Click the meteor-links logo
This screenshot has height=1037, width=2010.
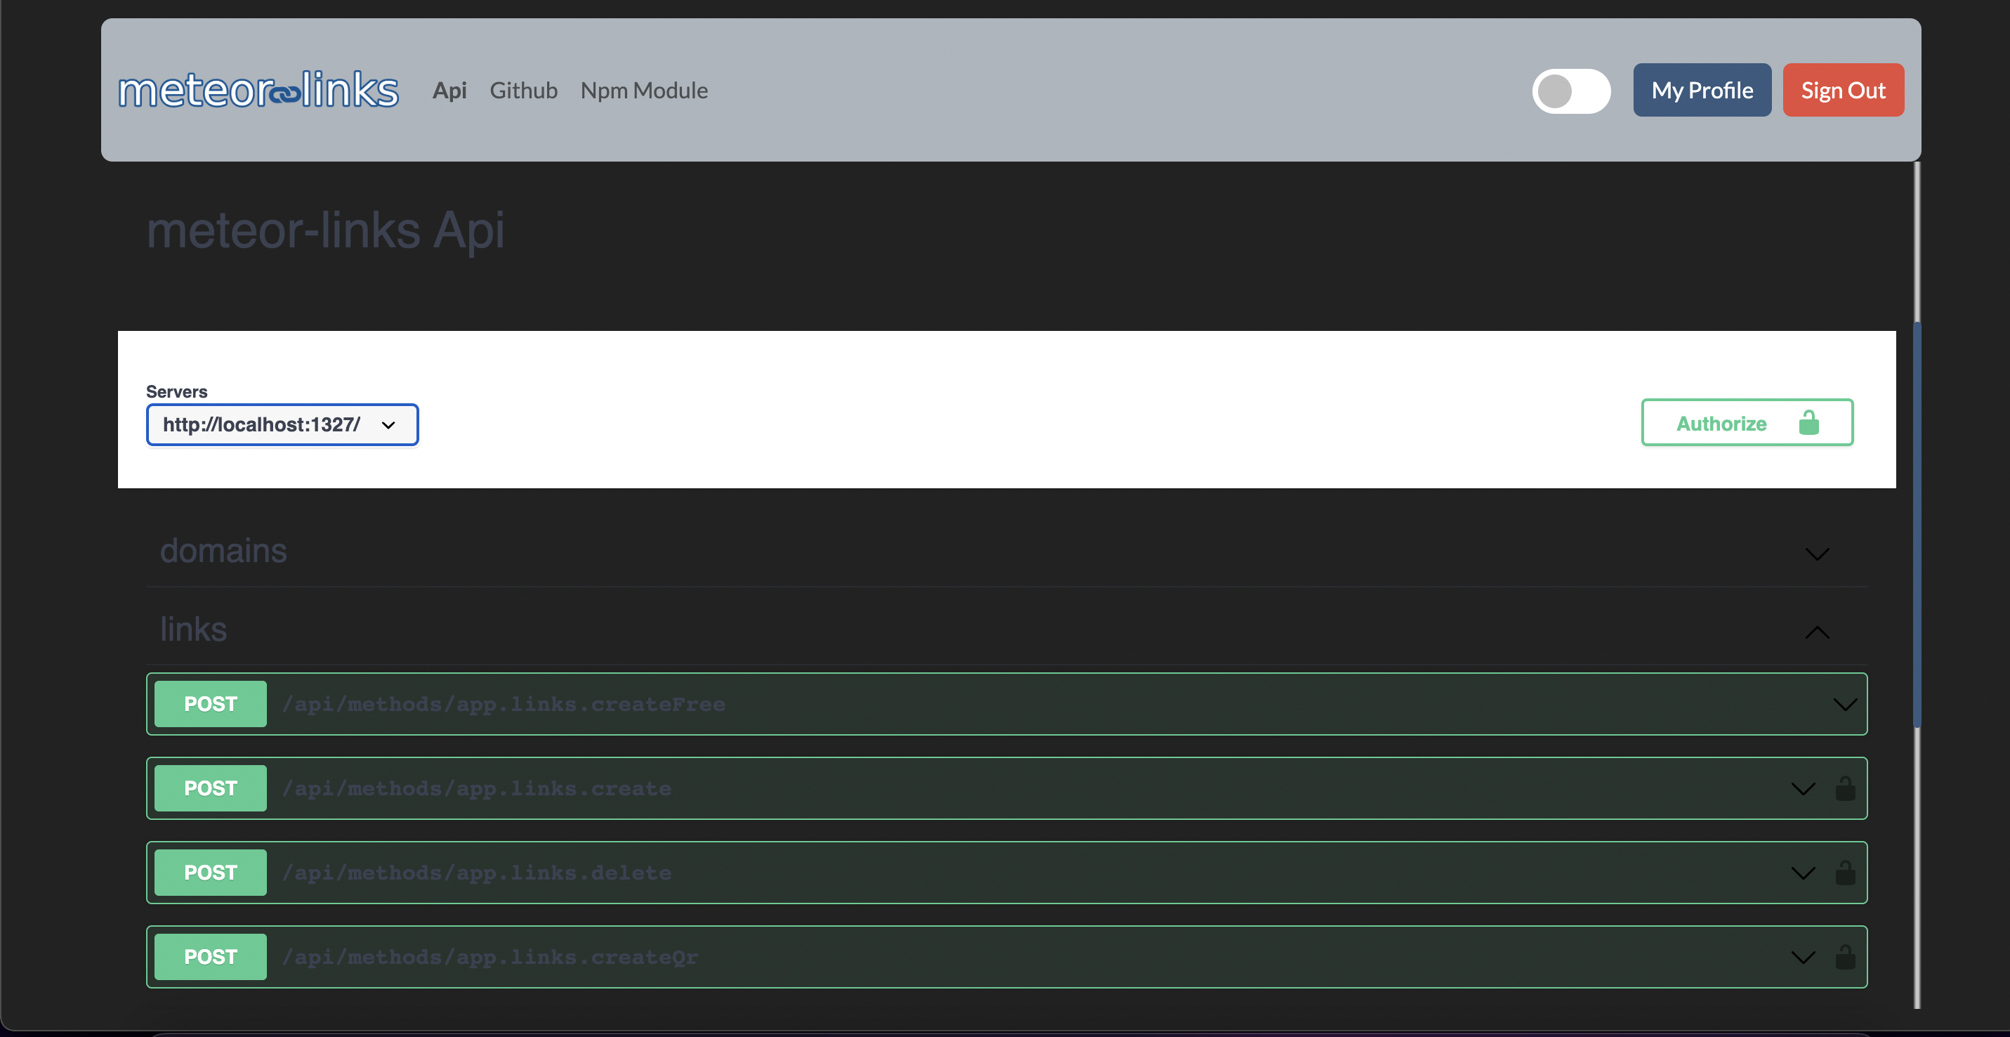[258, 90]
